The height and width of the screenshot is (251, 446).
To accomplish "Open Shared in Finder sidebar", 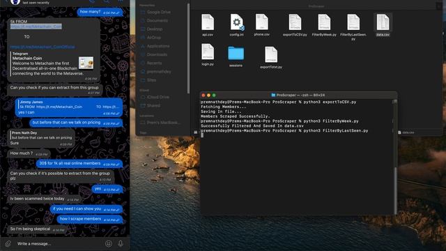I will pyautogui.click(x=151, y=105).
